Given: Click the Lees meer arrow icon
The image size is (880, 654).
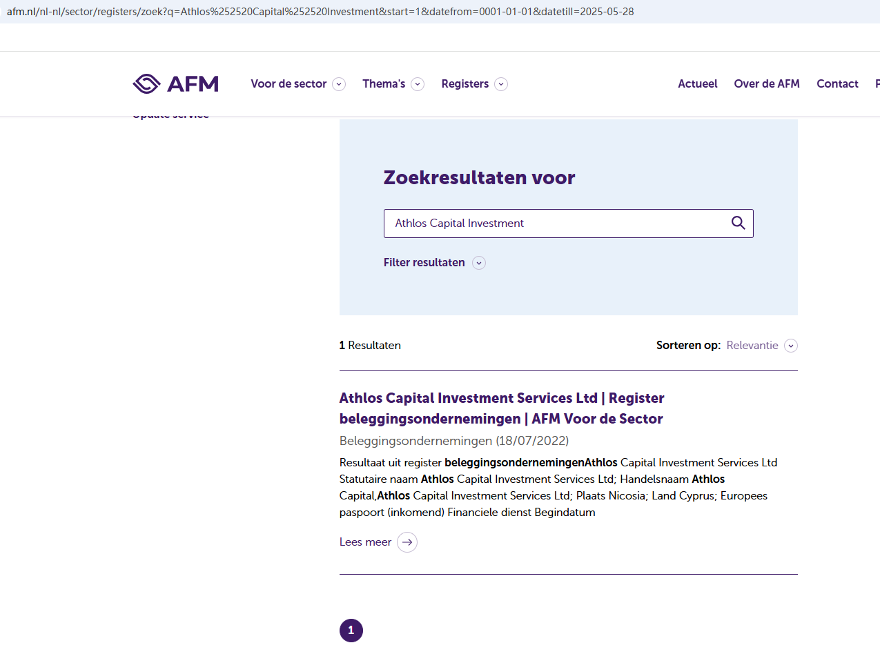Looking at the screenshot, I should pyautogui.click(x=407, y=542).
